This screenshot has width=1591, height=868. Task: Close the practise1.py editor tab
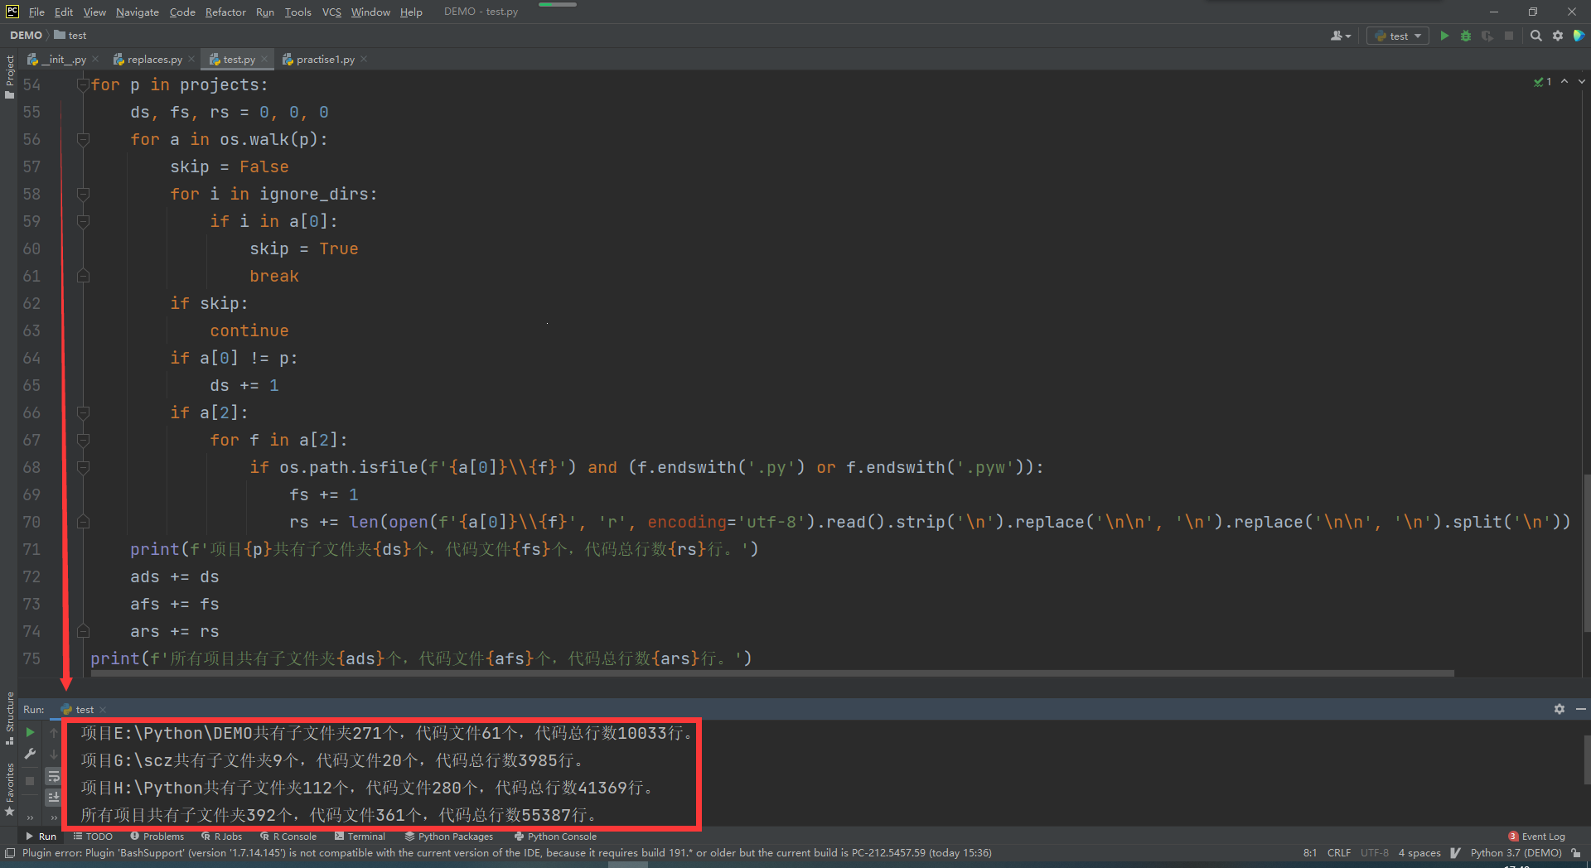tap(364, 60)
